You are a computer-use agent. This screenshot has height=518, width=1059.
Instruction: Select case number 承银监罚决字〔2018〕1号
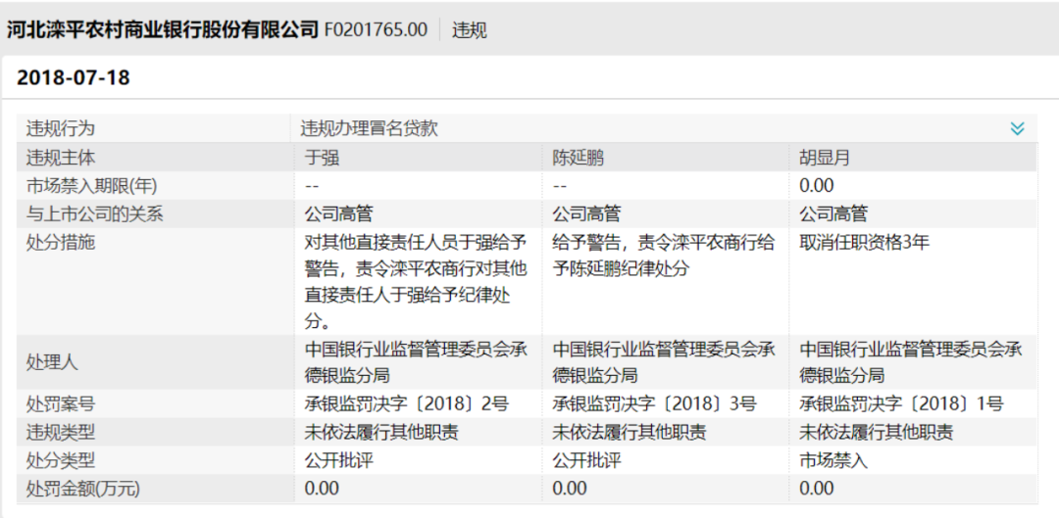(x=902, y=404)
